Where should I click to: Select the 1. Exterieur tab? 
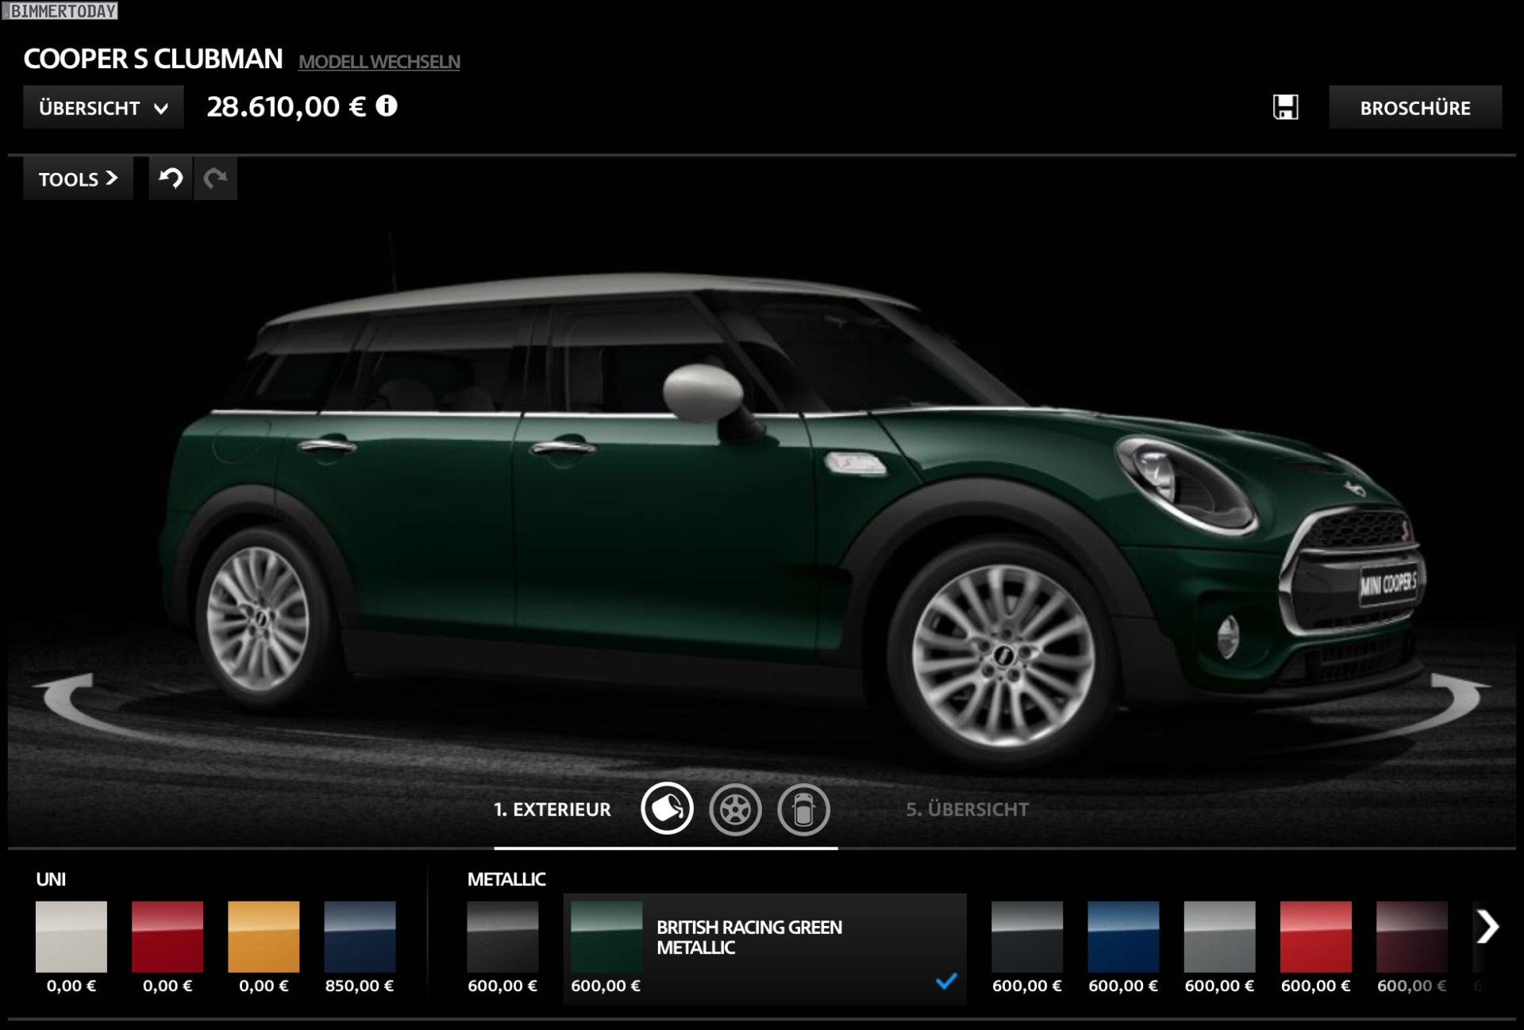(x=552, y=809)
